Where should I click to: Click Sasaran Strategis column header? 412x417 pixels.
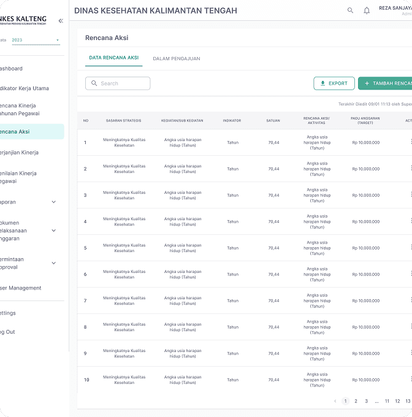tap(124, 121)
